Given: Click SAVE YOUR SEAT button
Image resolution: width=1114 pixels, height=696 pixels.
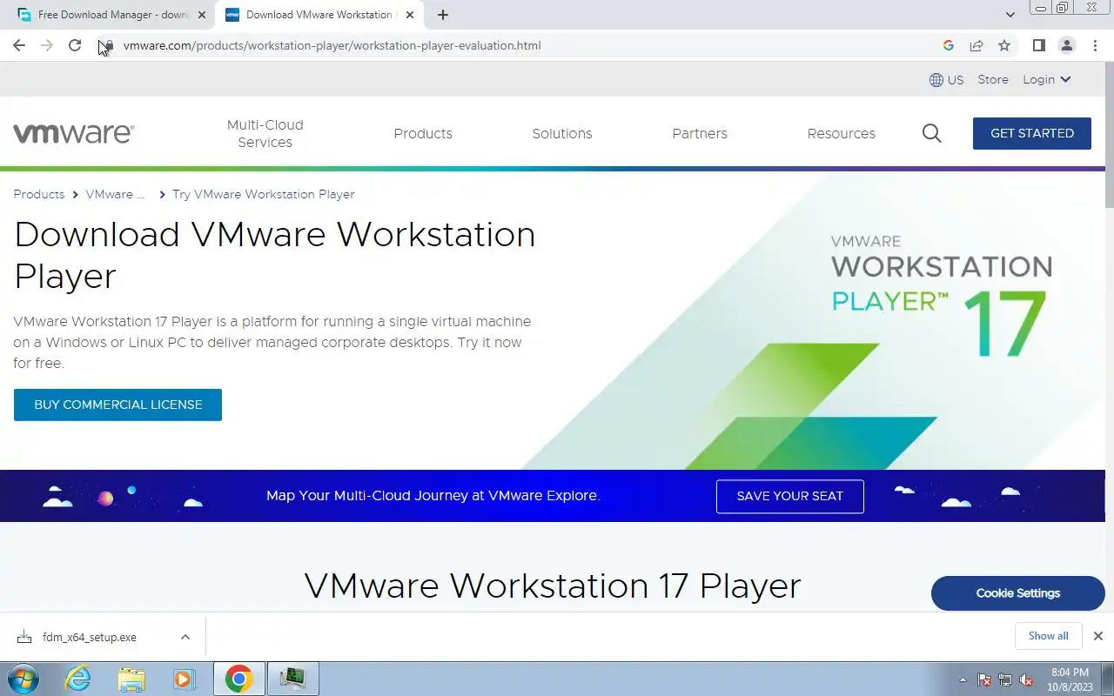Looking at the screenshot, I should click(790, 496).
